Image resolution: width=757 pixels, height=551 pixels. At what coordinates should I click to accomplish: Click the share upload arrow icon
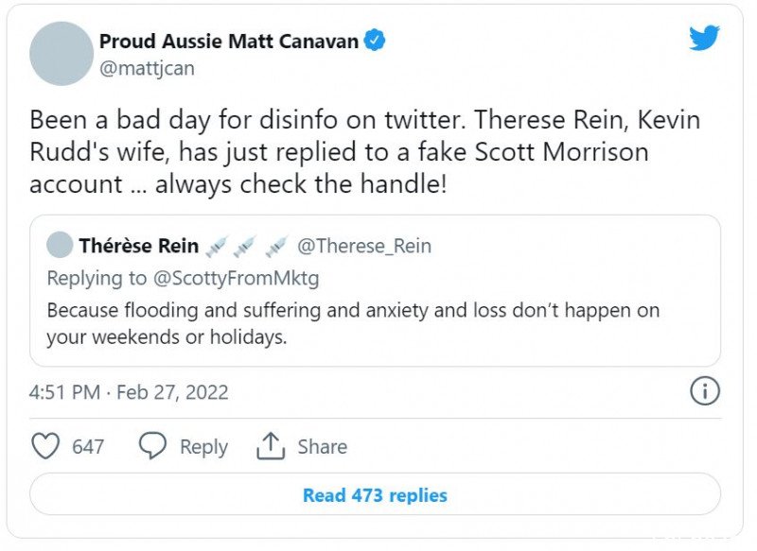pos(271,445)
